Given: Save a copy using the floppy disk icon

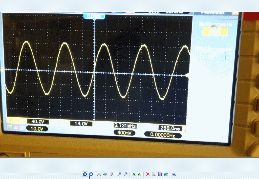Looking at the screenshot, I should tap(160, 174).
